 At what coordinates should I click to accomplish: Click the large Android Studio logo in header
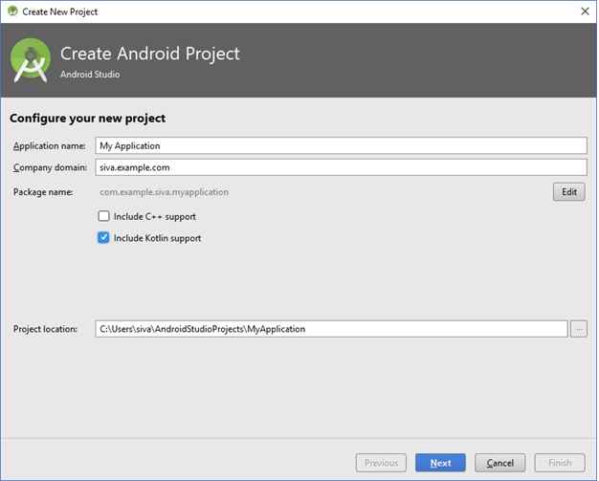31,60
